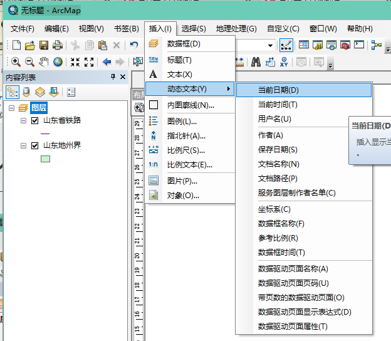Choose 当前日期(D) from dynamic text submenu
Viewport: 391px width, 341px height.
click(304, 90)
